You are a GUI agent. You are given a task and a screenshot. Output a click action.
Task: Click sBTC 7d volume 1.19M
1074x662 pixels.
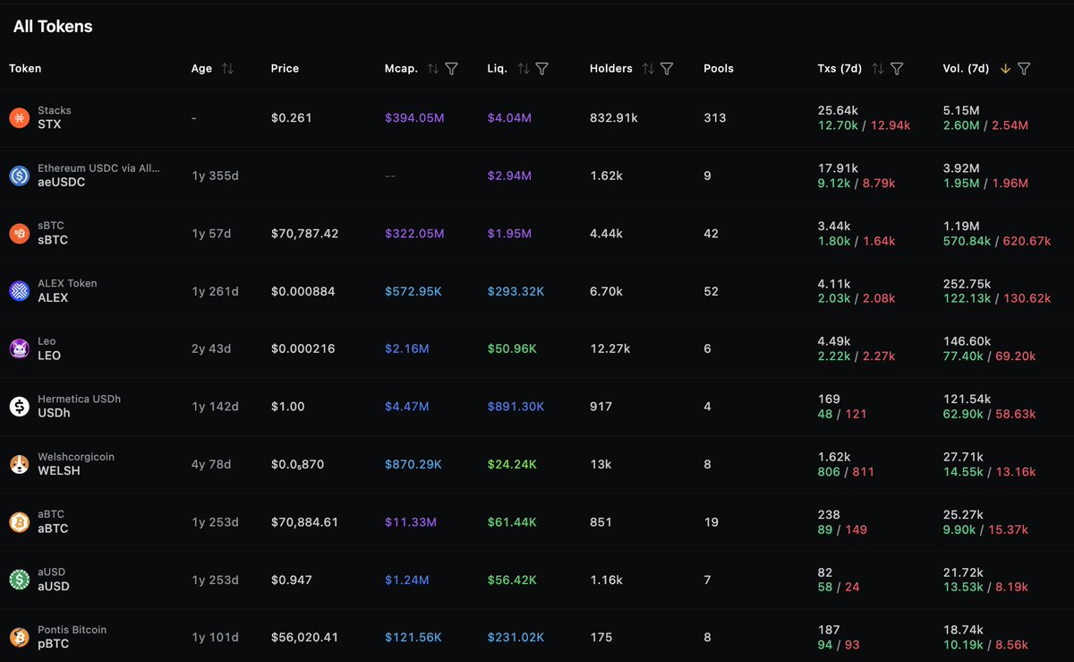point(960,226)
